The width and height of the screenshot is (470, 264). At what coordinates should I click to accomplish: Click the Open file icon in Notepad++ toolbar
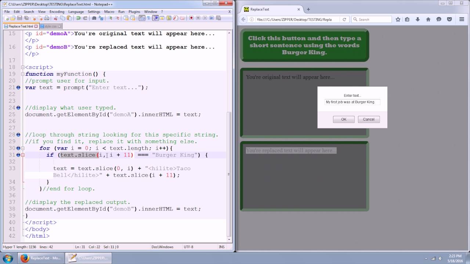tap(13, 18)
